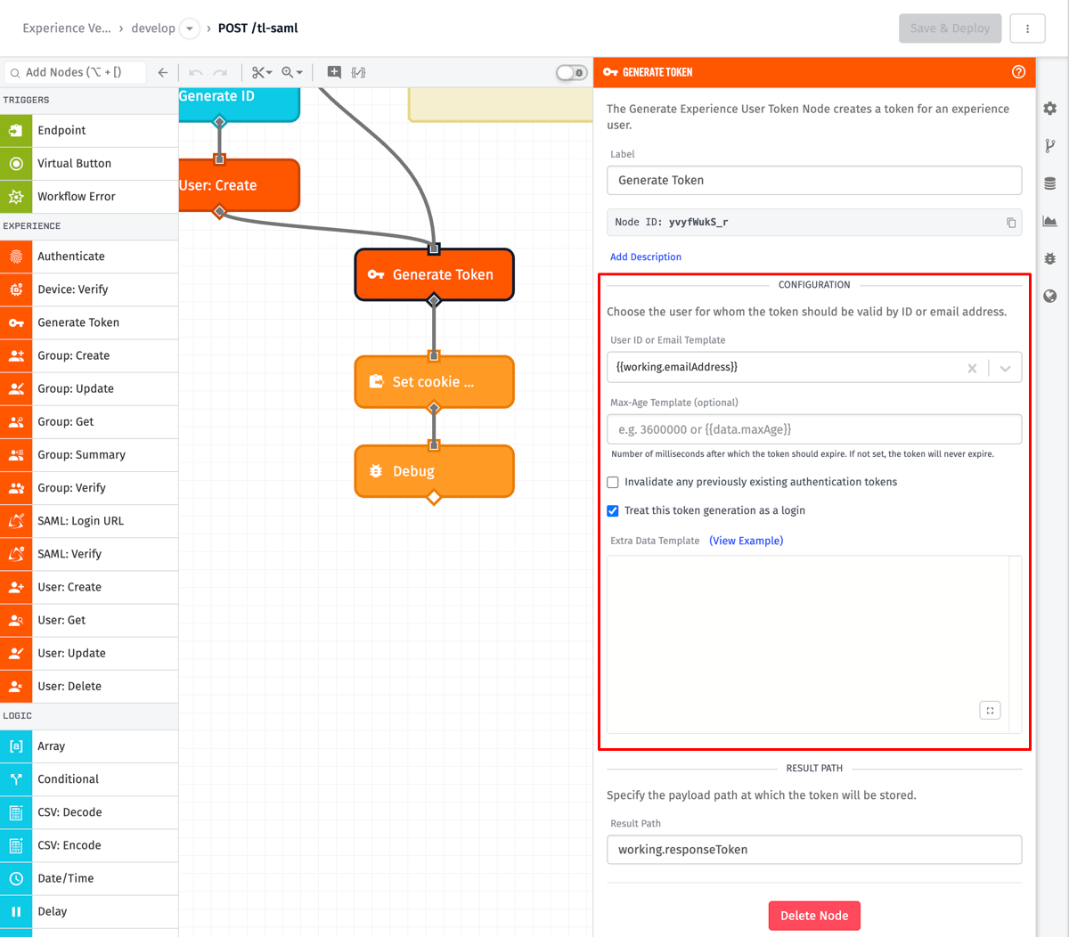This screenshot has height=937, width=1069.
Task: Click the help icon in Generate Token header
Action: tap(1018, 72)
